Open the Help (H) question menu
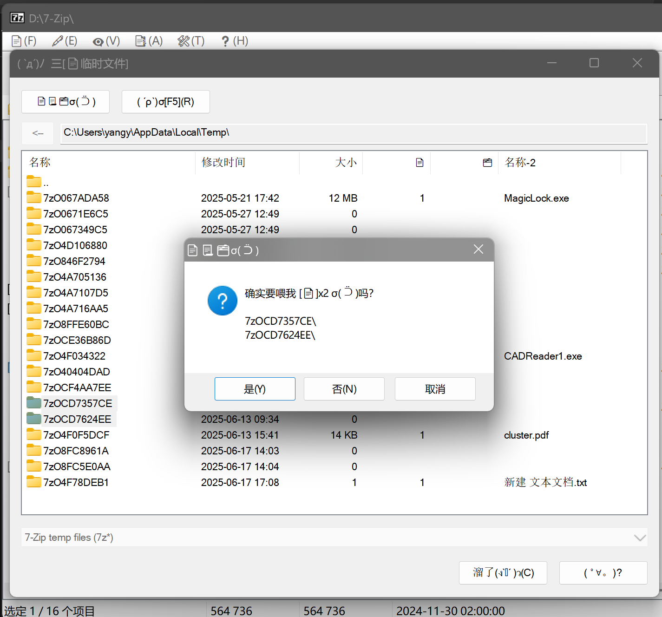The height and width of the screenshot is (617, 662). click(x=235, y=41)
